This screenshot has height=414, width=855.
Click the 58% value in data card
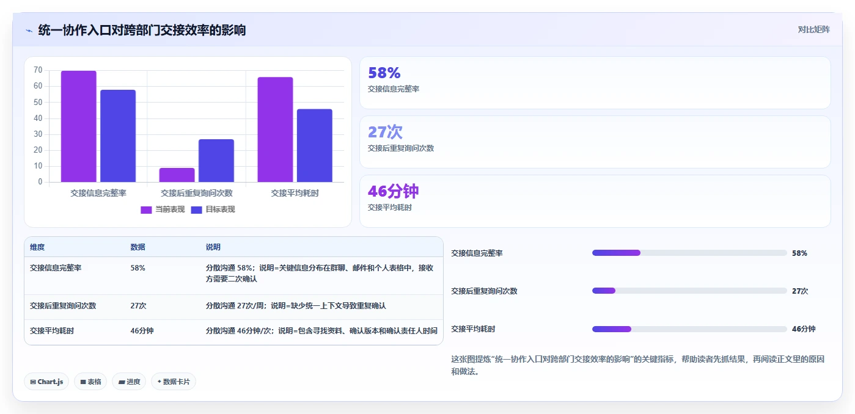(384, 73)
